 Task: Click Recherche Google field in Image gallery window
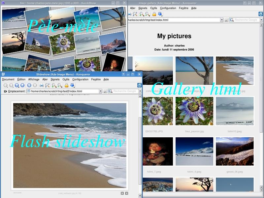pyautogui.click(x=246, y=20)
